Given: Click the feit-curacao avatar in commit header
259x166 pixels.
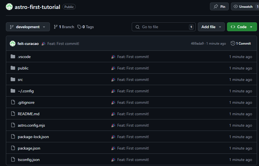Looking at the screenshot, I should [13, 44].
